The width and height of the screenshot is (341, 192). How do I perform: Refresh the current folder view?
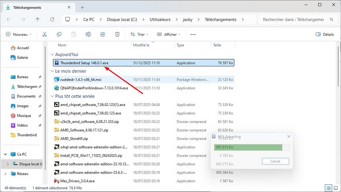[x=52, y=20]
